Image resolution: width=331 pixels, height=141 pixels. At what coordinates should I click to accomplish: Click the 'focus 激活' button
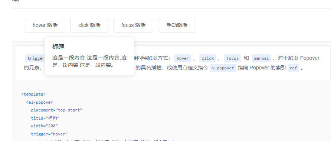[134, 25]
